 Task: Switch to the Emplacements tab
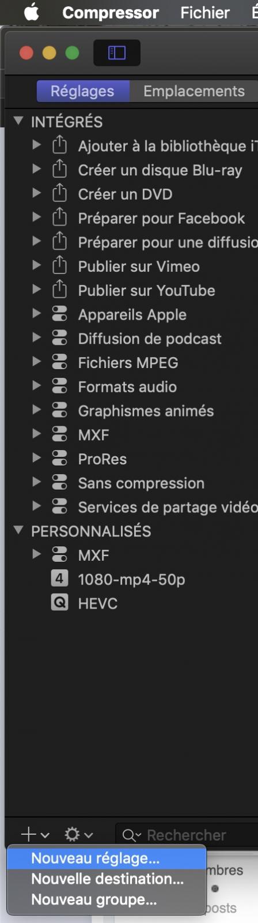(193, 91)
